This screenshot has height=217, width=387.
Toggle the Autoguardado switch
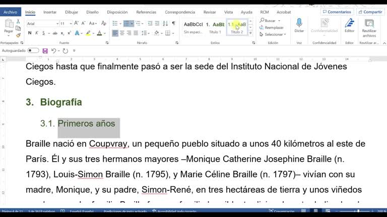pyautogui.click(x=33, y=51)
